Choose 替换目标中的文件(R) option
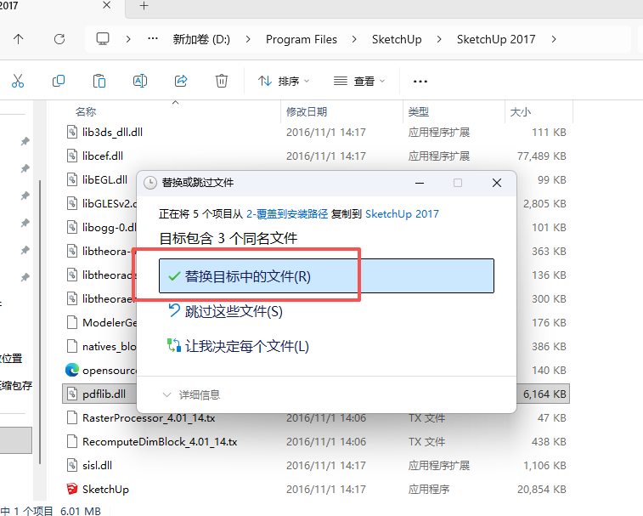This screenshot has width=643, height=516. [326, 276]
